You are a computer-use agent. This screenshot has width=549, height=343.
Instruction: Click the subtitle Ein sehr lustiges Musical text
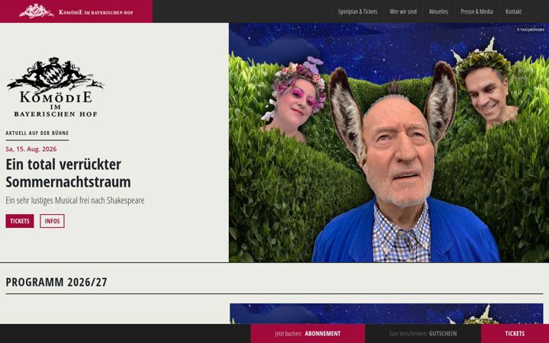tap(75, 200)
